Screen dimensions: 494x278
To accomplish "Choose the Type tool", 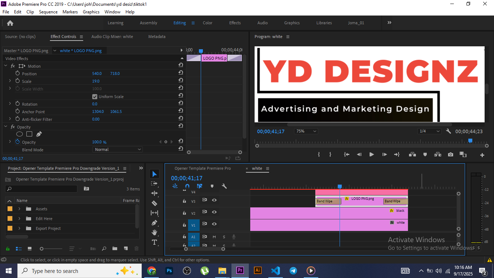I will 154,242.
